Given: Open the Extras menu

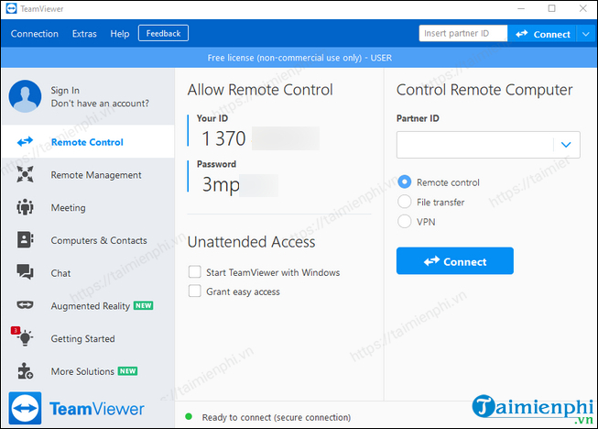Looking at the screenshot, I should (84, 34).
